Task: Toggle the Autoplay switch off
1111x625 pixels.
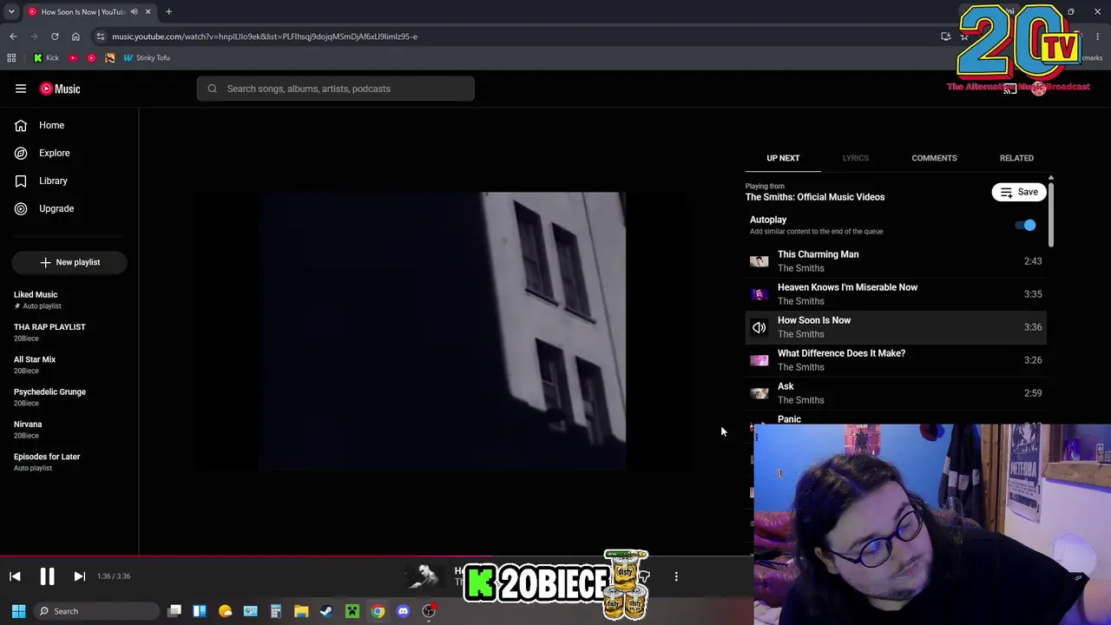Action: pyautogui.click(x=1026, y=226)
